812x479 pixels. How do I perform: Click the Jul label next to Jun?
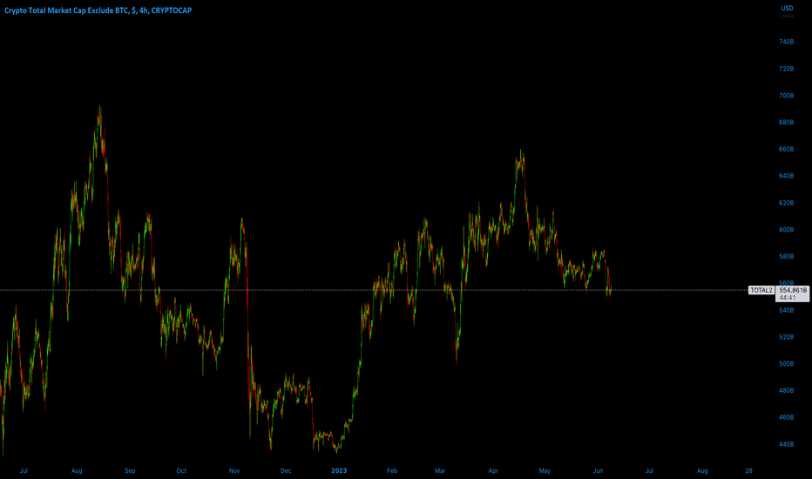click(649, 470)
